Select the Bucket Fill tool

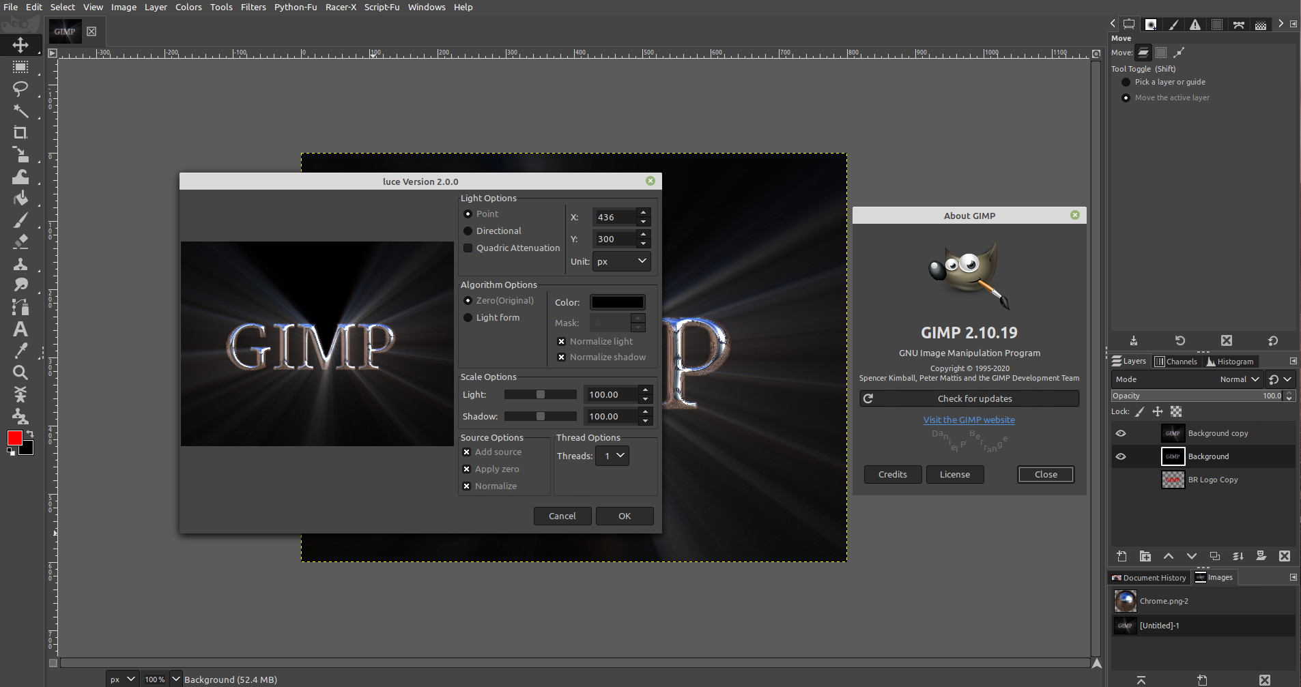(x=20, y=199)
